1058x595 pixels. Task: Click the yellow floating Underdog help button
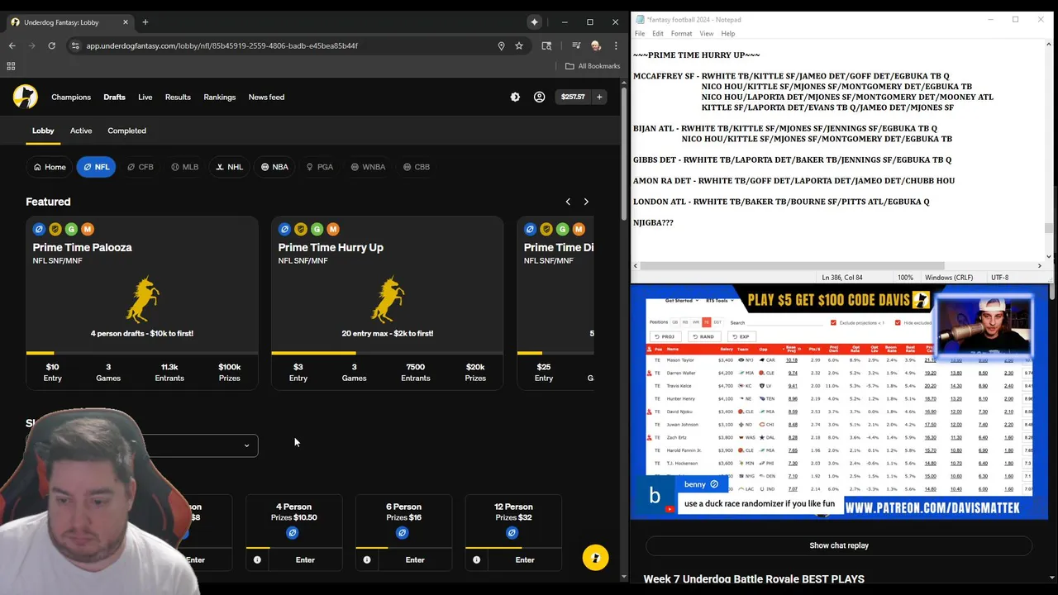[595, 557]
